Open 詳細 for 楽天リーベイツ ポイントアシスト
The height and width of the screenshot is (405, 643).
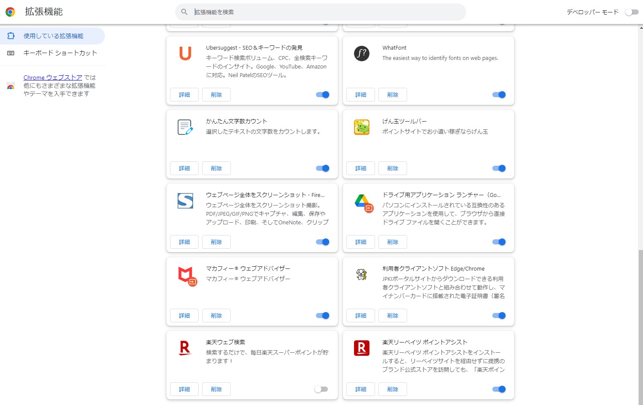click(x=361, y=389)
